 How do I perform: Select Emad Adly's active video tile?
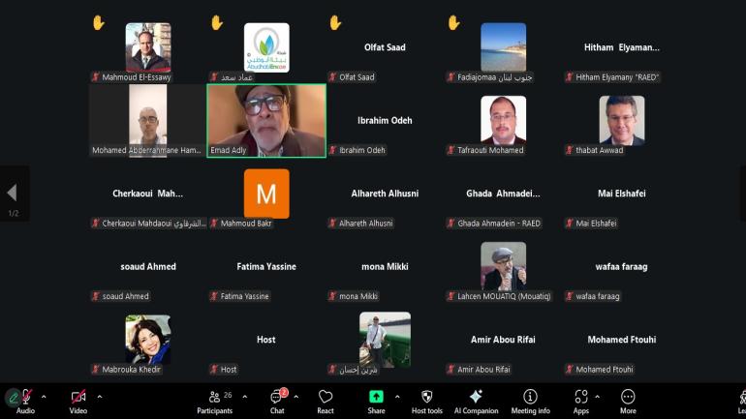point(266,120)
